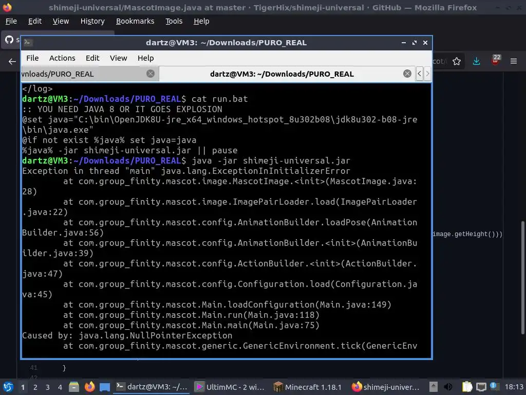Close the active dartz@VM3 terminal tab
526x395 pixels.
407,74
